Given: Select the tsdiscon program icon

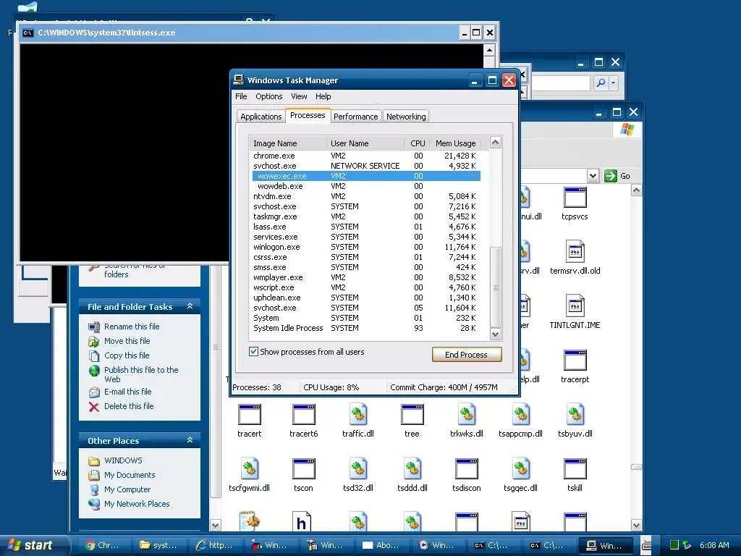Looking at the screenshot, I should click(467, 469).
